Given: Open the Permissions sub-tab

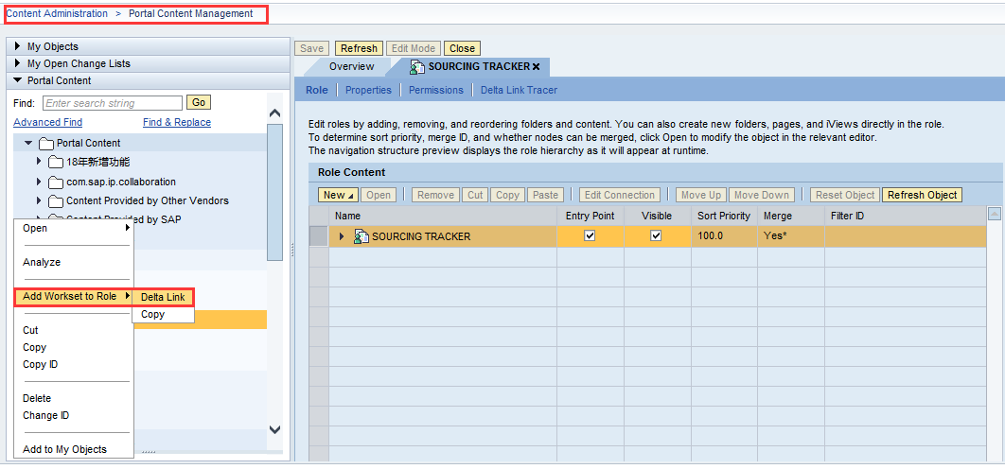Looking at the screenshot, I should (436, 91).
